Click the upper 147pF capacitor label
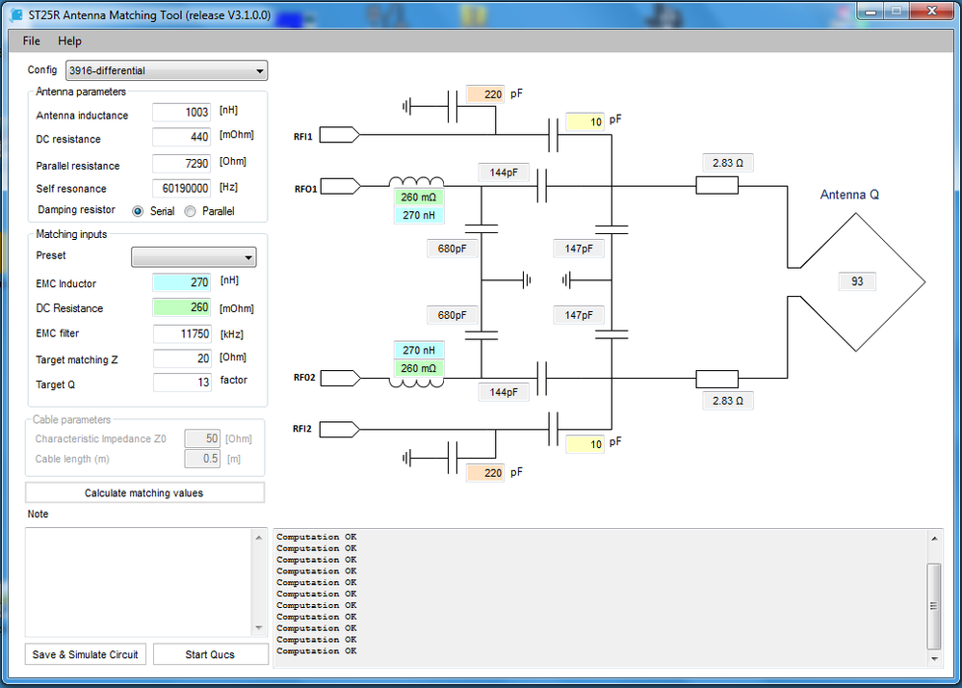Image resolution: width=962 pixels, height=688 pixels. click(x=579, y=249)
